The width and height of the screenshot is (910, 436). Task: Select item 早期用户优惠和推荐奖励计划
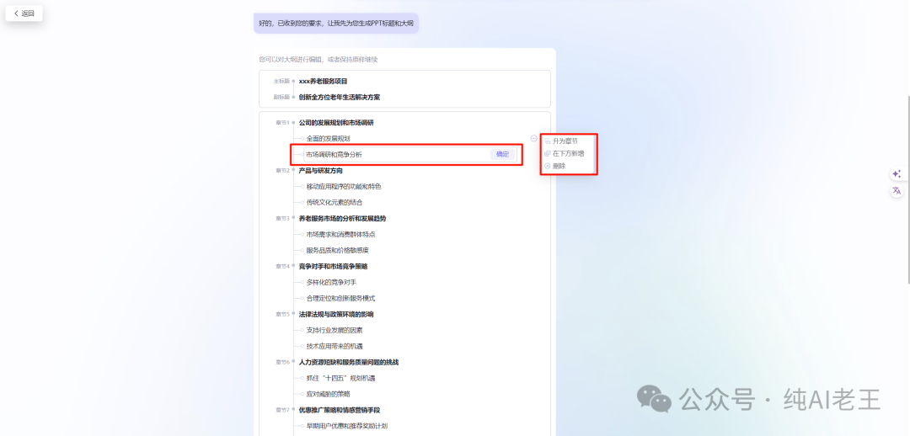tap(347, 426)
